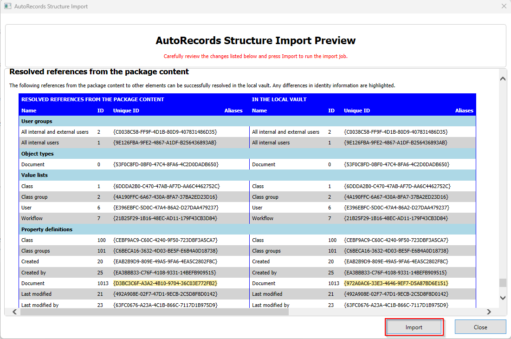Click 'Created by' in local vault column

[264, 273]
